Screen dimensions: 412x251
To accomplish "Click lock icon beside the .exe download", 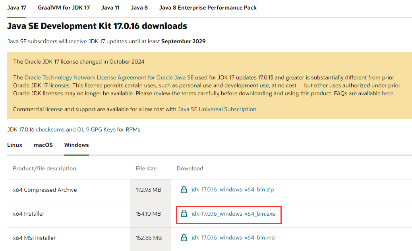I will (x=184, y=213).
